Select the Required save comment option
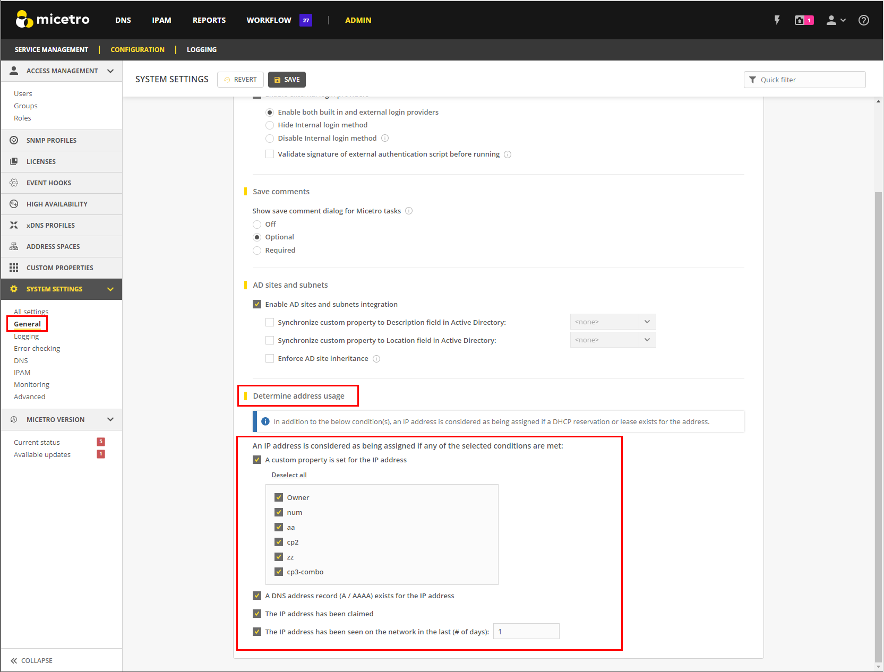 257,251
